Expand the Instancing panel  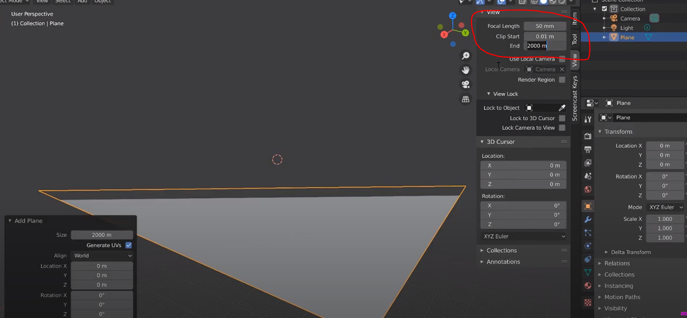(600, 285)
